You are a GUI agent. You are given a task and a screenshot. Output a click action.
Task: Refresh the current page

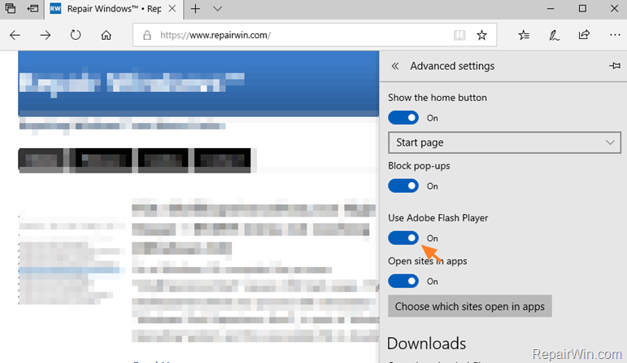76,35
